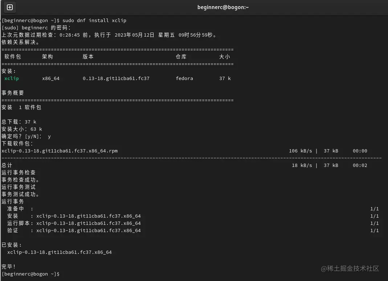Click the 00:02 total time
Image resolution: width=388 pixels, height=281 pixels.
click(x=360, y=165)
